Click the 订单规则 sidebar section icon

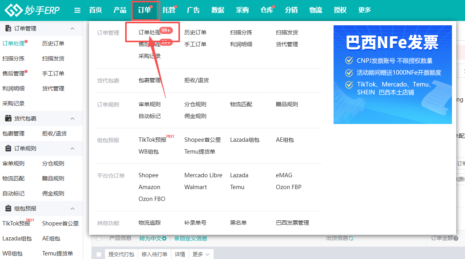pyautogui.click(x=8, y=148)
